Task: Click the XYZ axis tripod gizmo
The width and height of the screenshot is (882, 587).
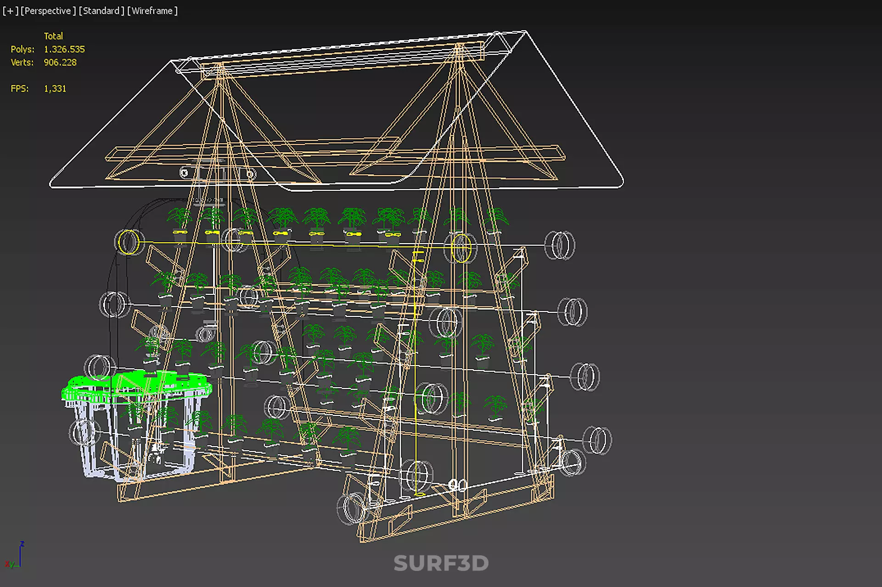Action: (16, 557)
